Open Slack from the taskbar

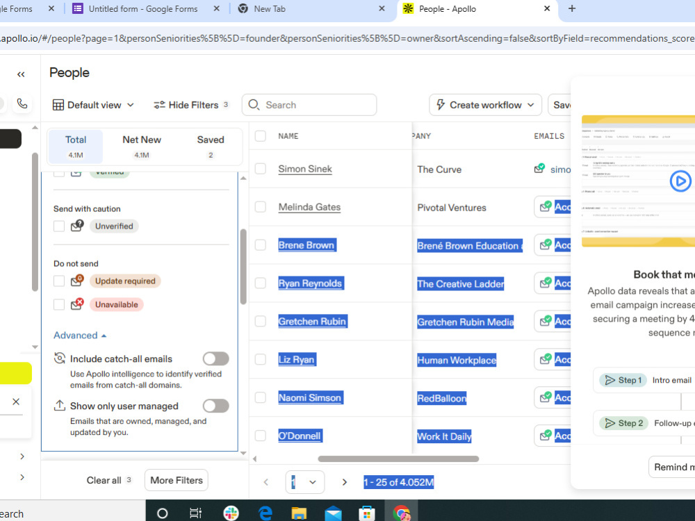point(231,513)
